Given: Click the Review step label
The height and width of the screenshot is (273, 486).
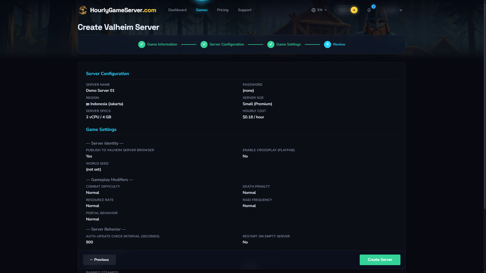Looking at the screenshot, I should click(x=339, y=44).
